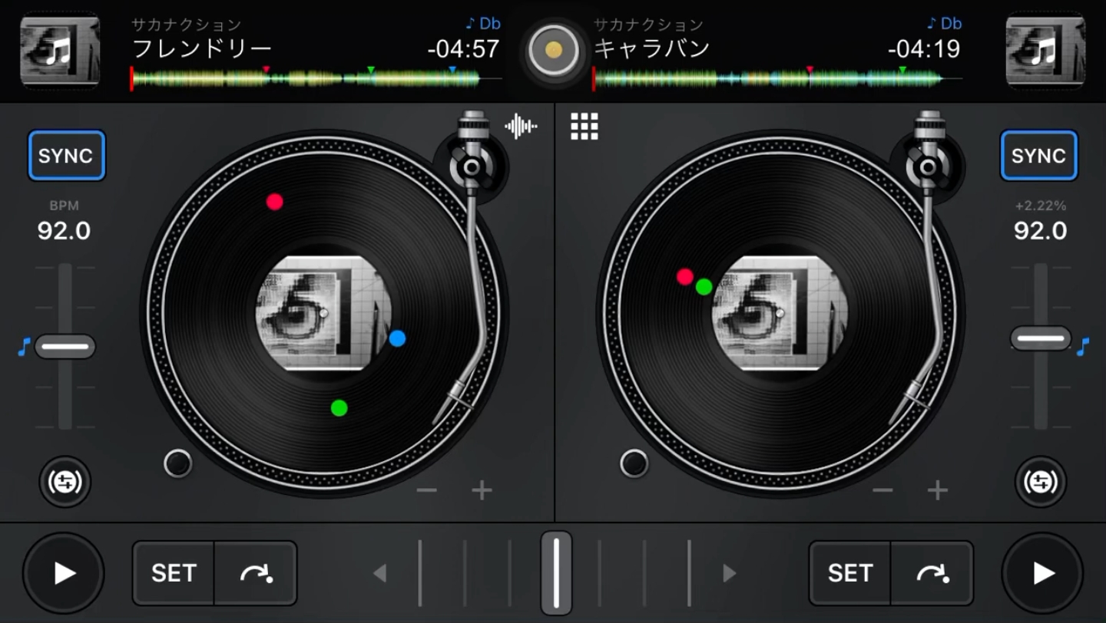
Task: Tap the red cue point on right vinyl
Action: click(685, 277)
